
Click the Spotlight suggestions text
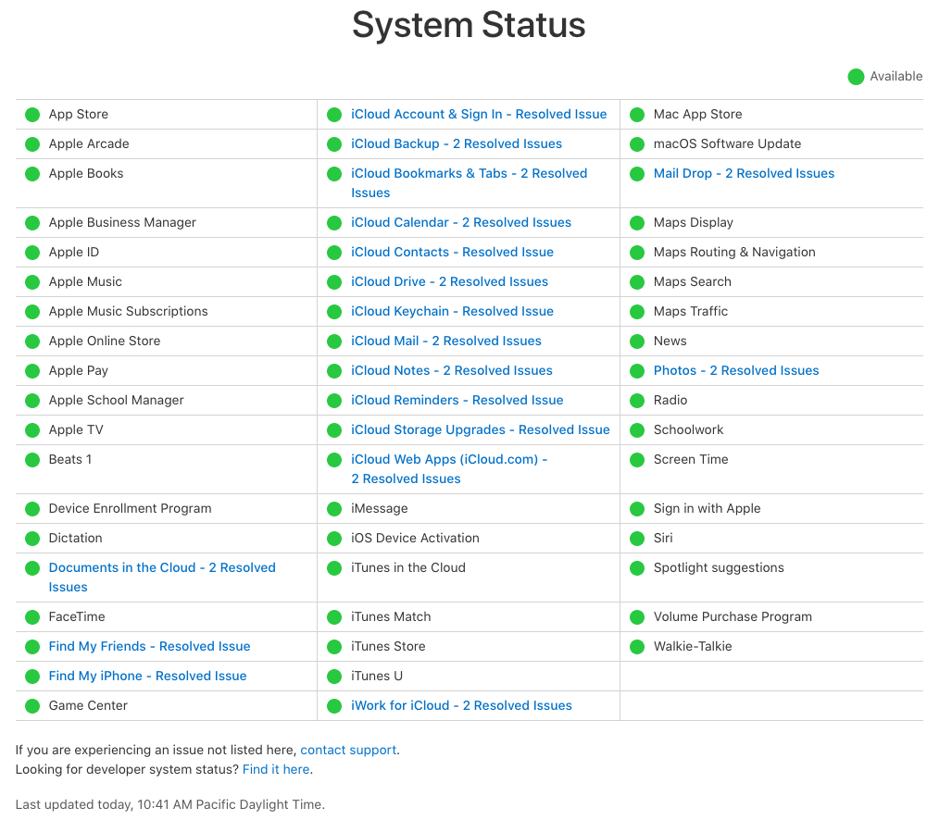click(x=719, y=567)
